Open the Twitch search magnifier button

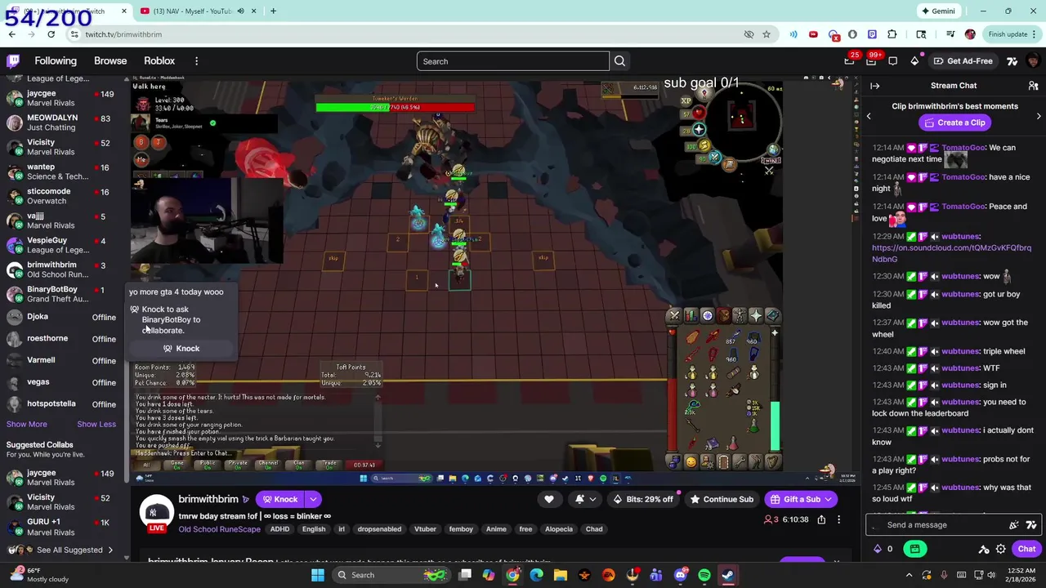tap(619, 61)
